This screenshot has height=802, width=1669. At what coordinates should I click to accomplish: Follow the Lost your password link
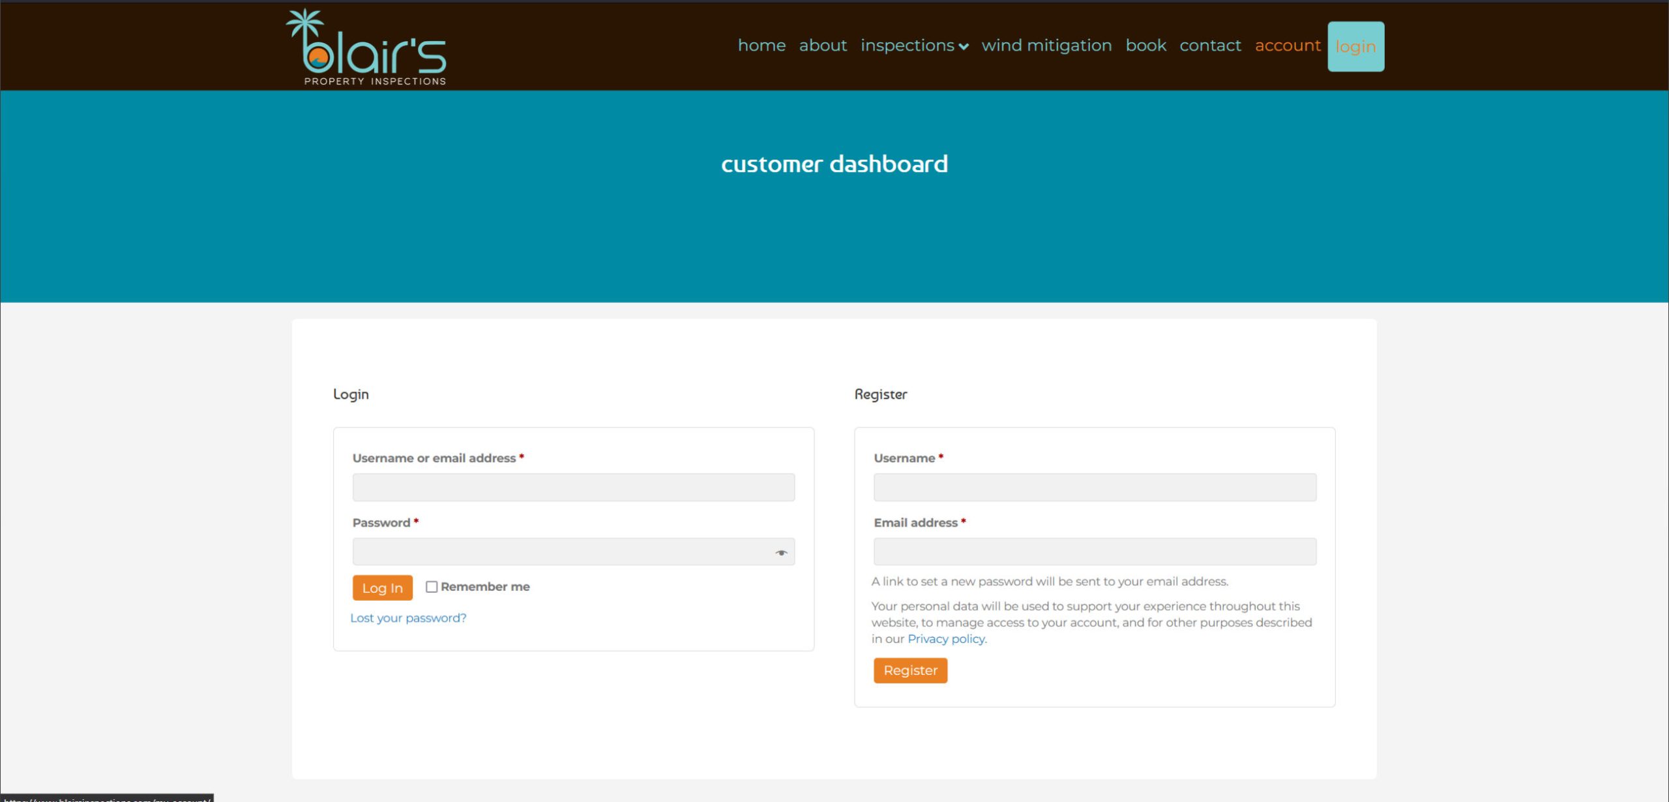[408, 618]
